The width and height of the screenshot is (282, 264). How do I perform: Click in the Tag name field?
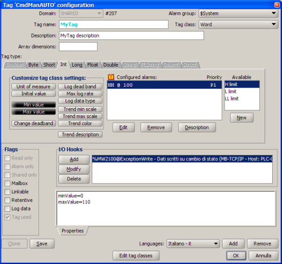coord(114,25)
